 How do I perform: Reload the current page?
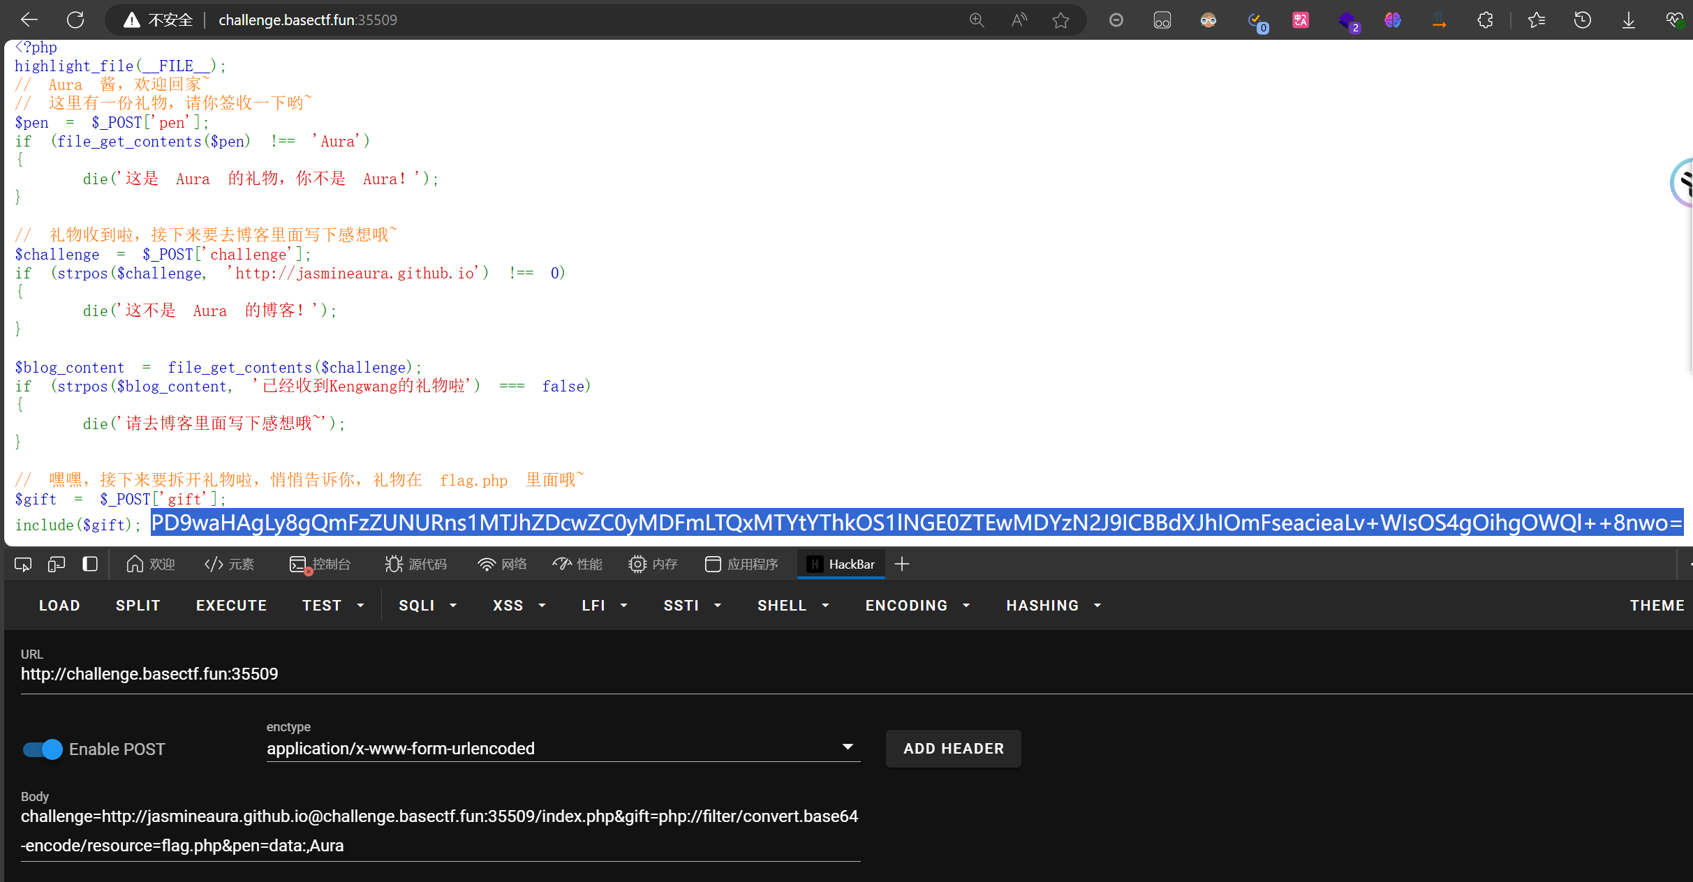pyautogui.click(x=75, y=20)
